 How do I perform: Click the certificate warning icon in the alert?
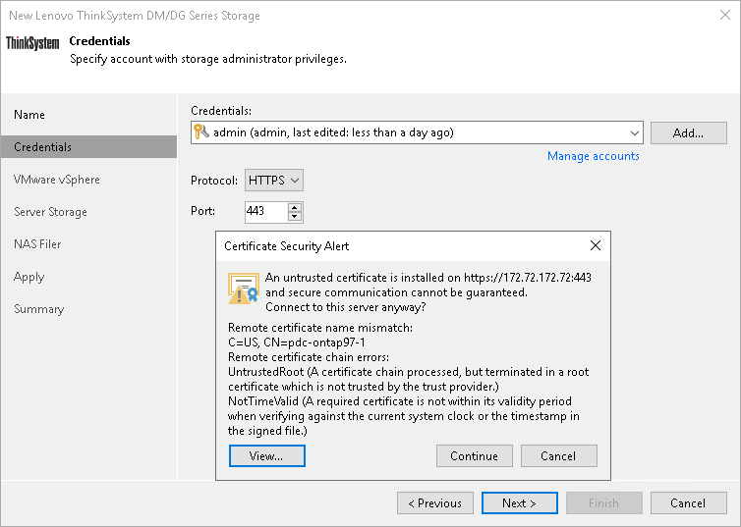(x=244, y=289)
